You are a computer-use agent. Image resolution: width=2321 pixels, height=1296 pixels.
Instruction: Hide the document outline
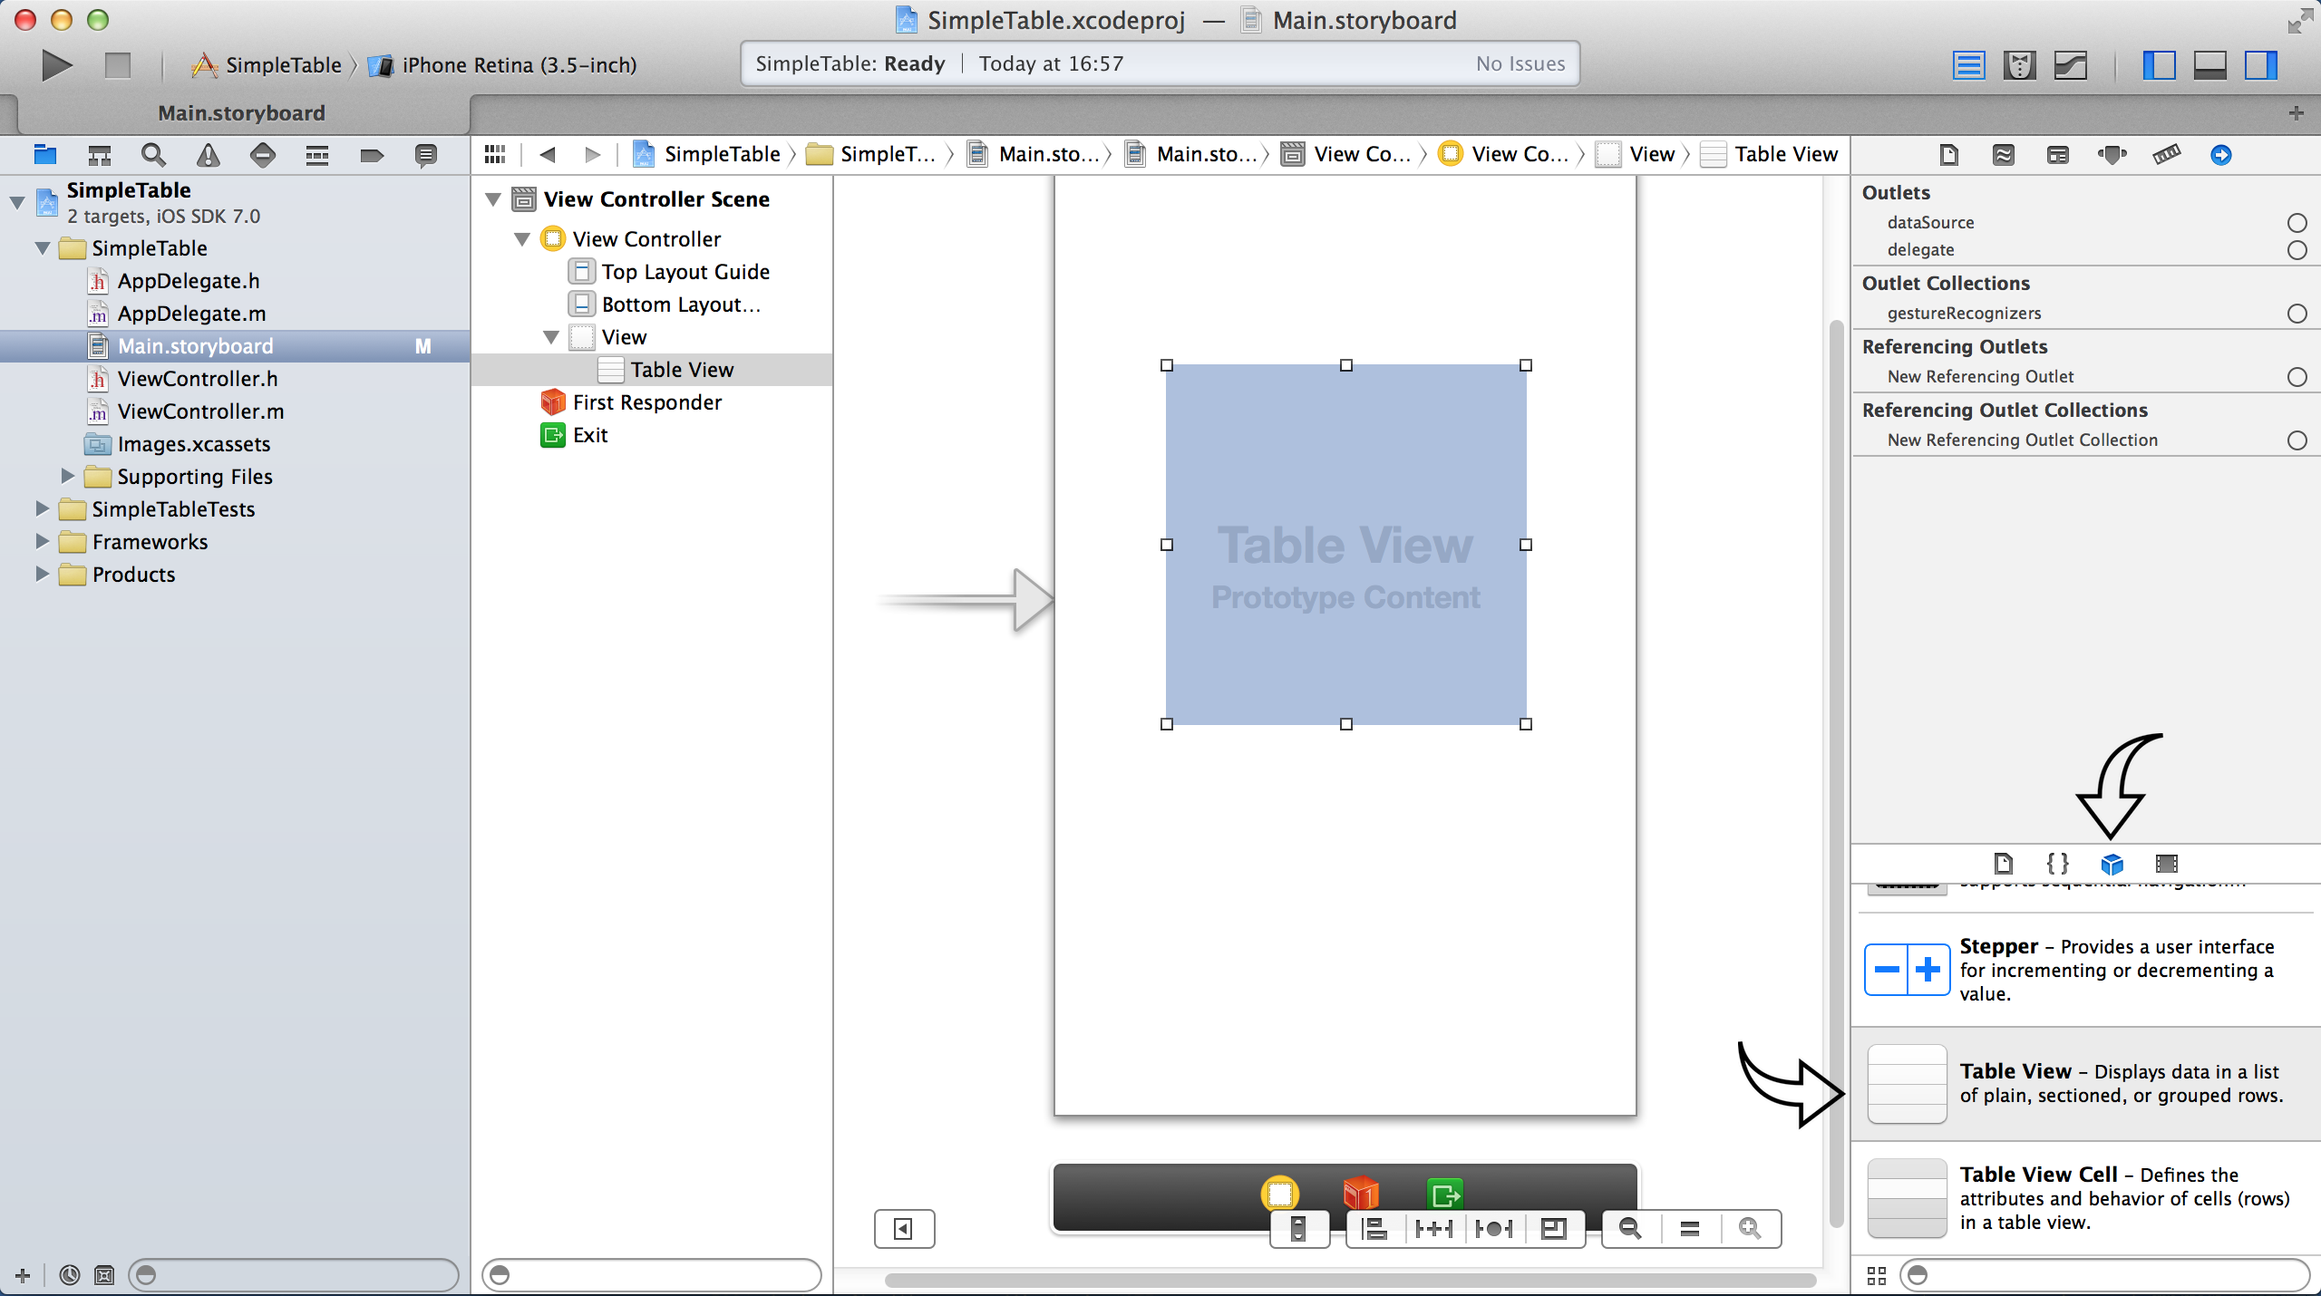(904, 1229)
